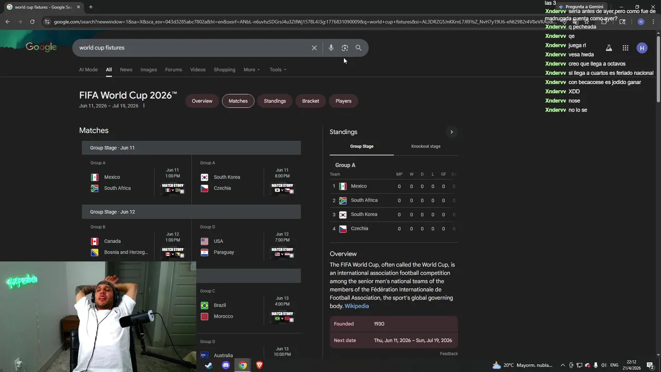This screenshot has height=372, width=661.
Task: Select the Knockout stage standings tab
Action: point(426,146)
